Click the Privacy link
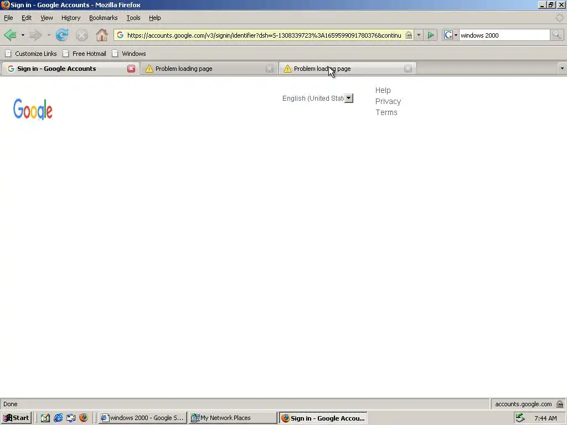 point(388,102)
